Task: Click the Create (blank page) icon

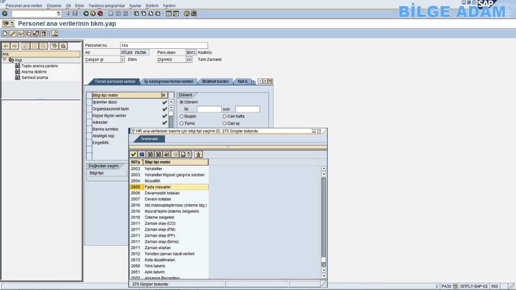Action: click(5, 33)
